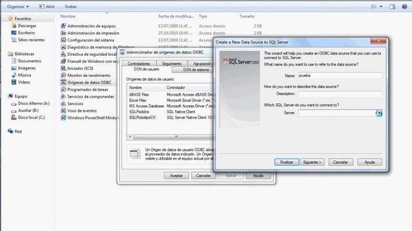Screen dimensions: 412x231
Task: Open Favoritos star in sidebar
Action: 10,19
